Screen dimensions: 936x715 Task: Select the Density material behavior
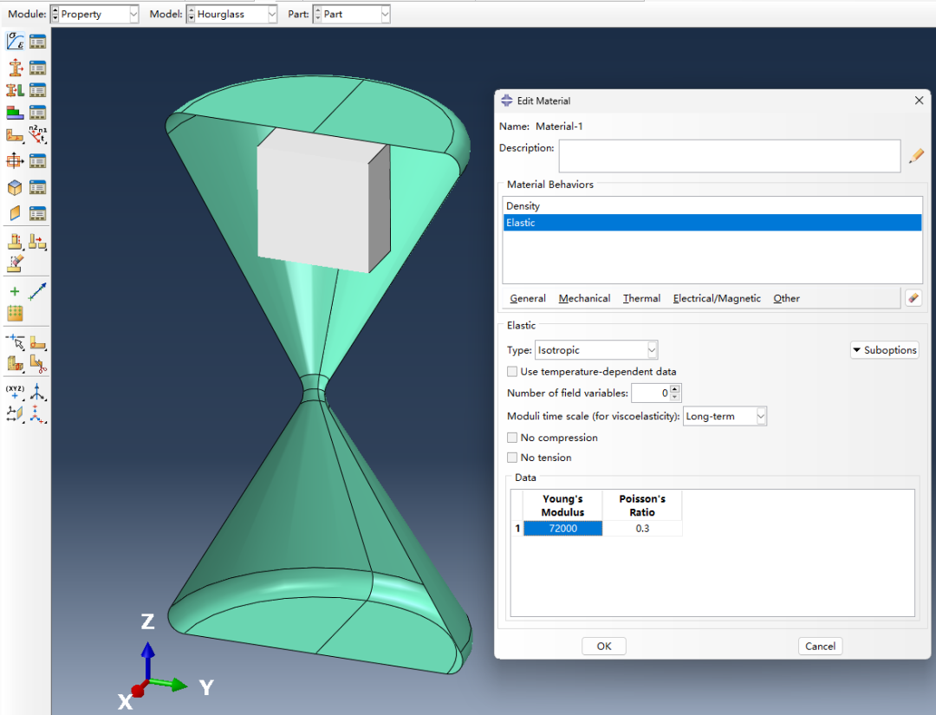[x=712, y=206]
